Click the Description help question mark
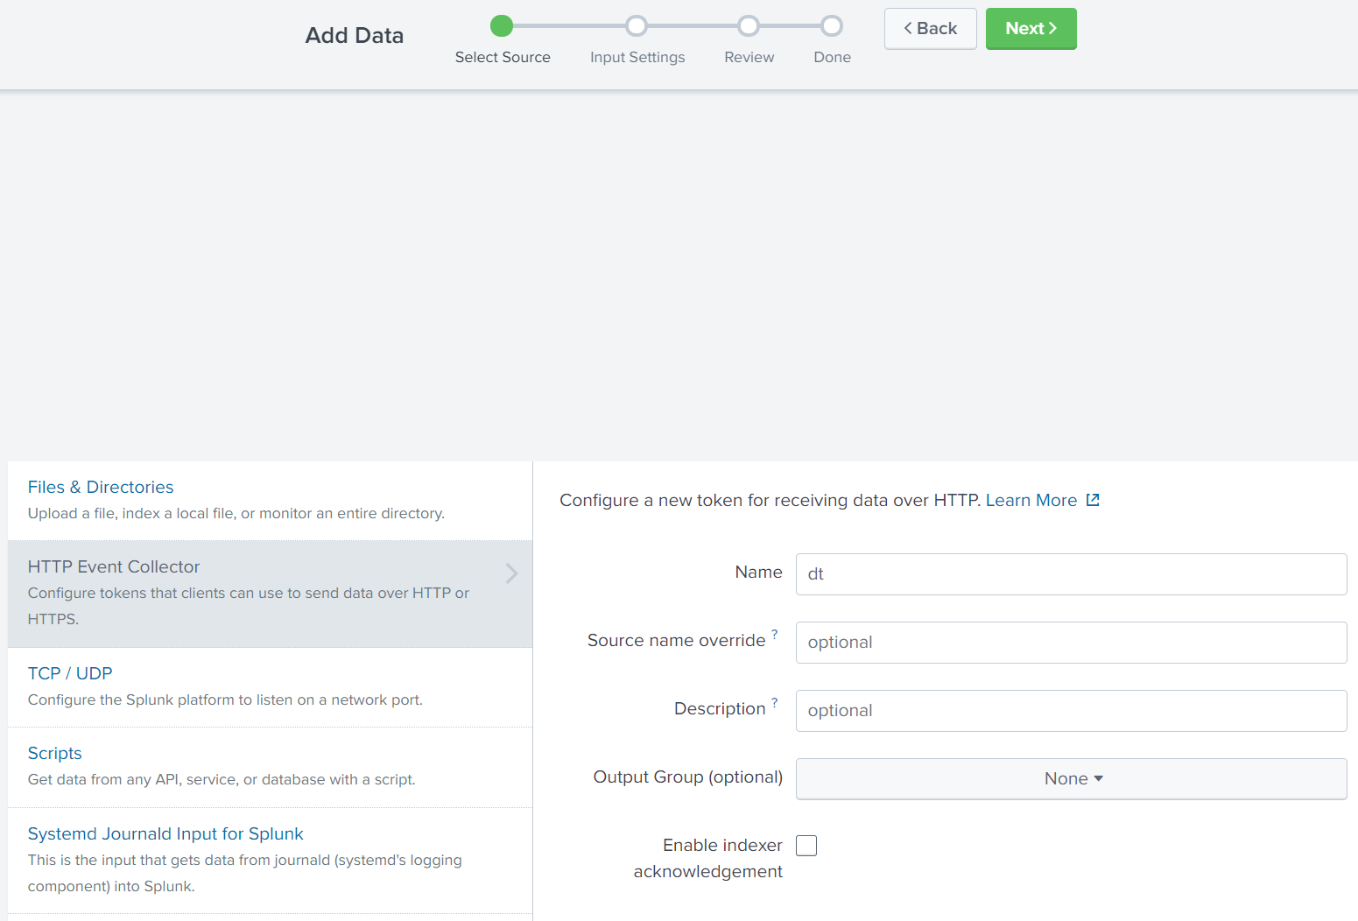The image size is (1358, 921). pos(774,701)
